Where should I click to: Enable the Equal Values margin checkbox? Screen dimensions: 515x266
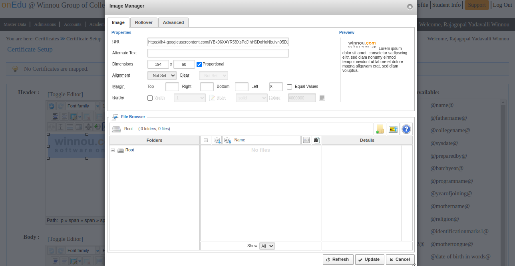(x=290, y=87)
